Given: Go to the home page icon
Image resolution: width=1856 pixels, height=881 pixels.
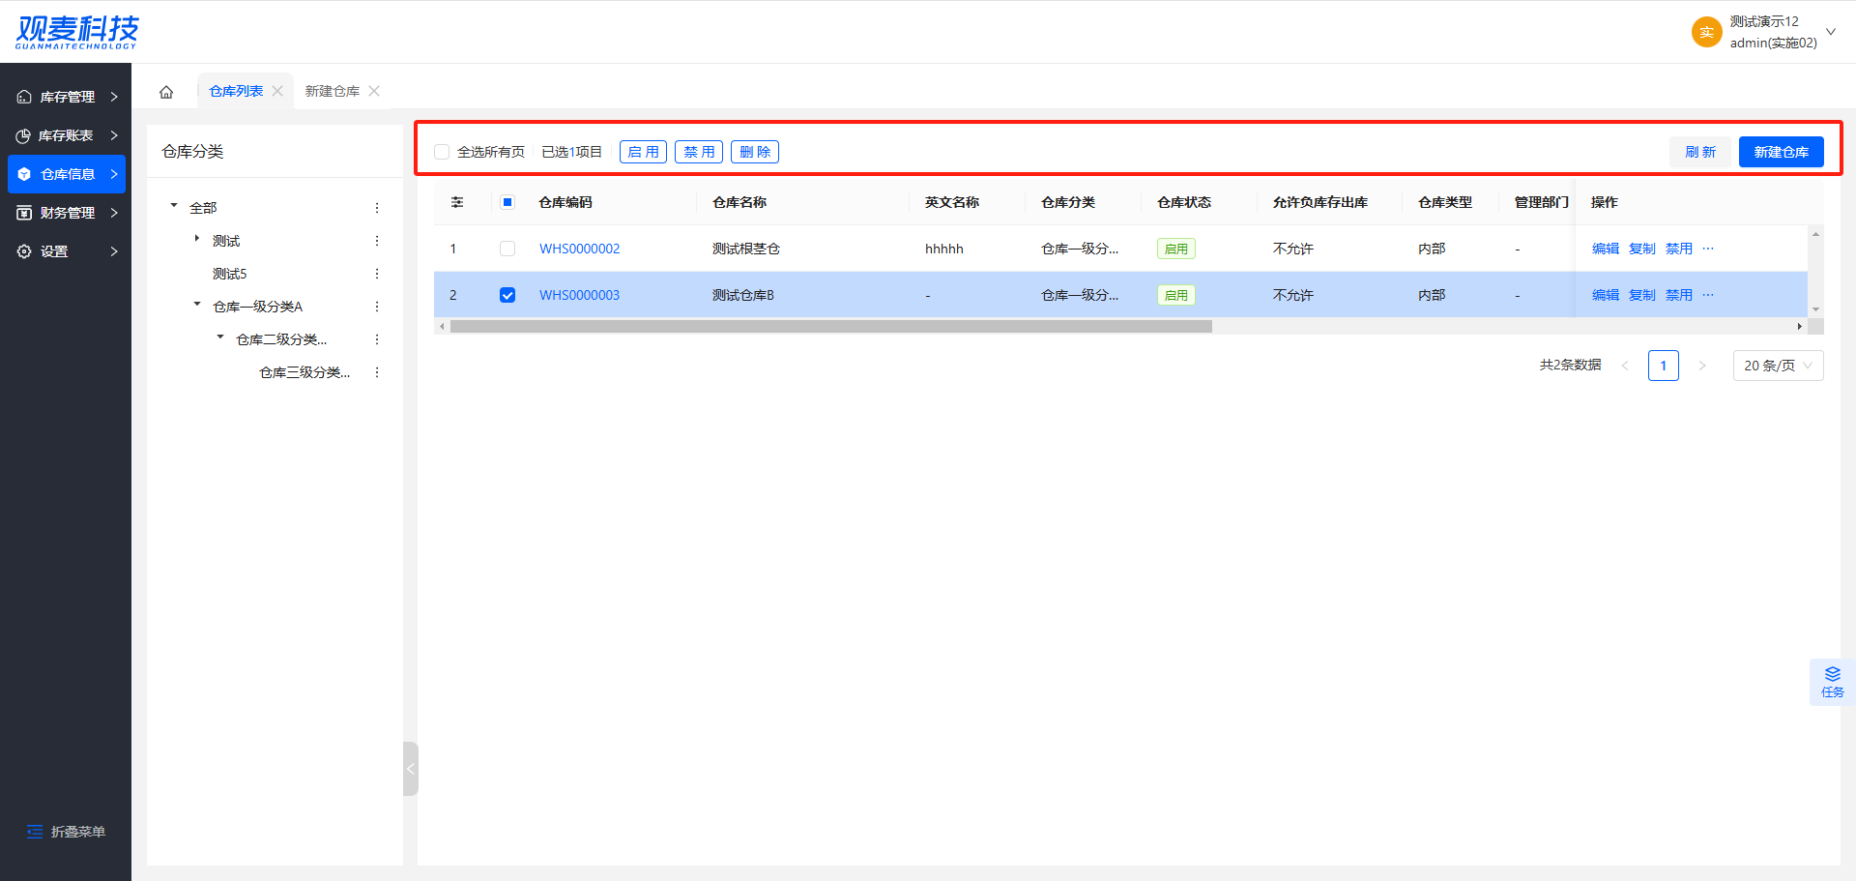Looking at the screenshot, I should point(166,92).
